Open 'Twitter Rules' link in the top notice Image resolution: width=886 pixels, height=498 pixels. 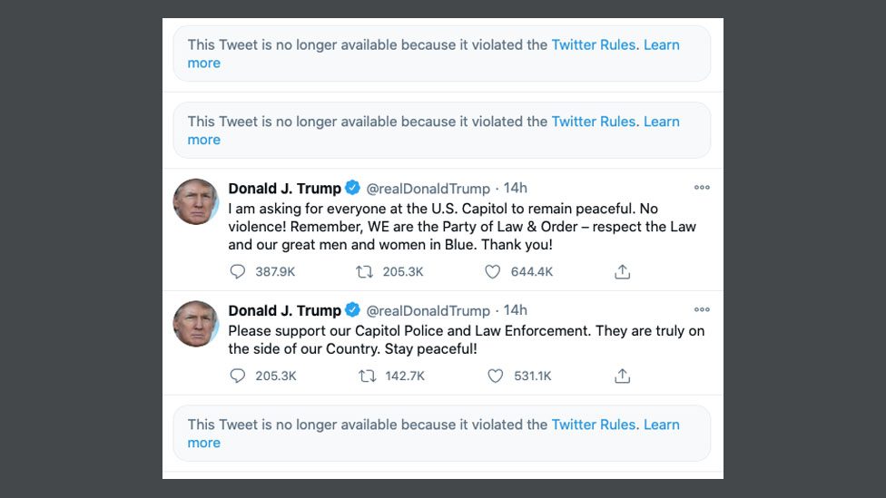point(594,44)
